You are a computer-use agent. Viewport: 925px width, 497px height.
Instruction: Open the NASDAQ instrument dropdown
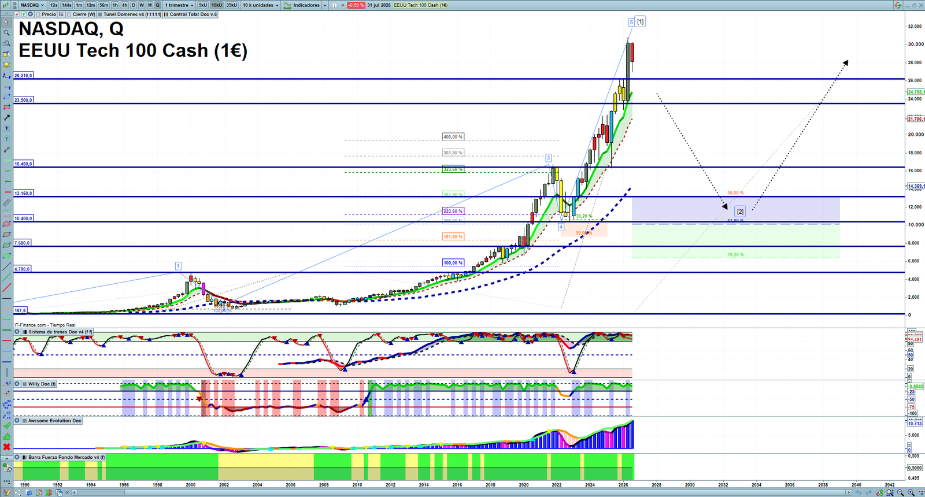tap(32, 5)
